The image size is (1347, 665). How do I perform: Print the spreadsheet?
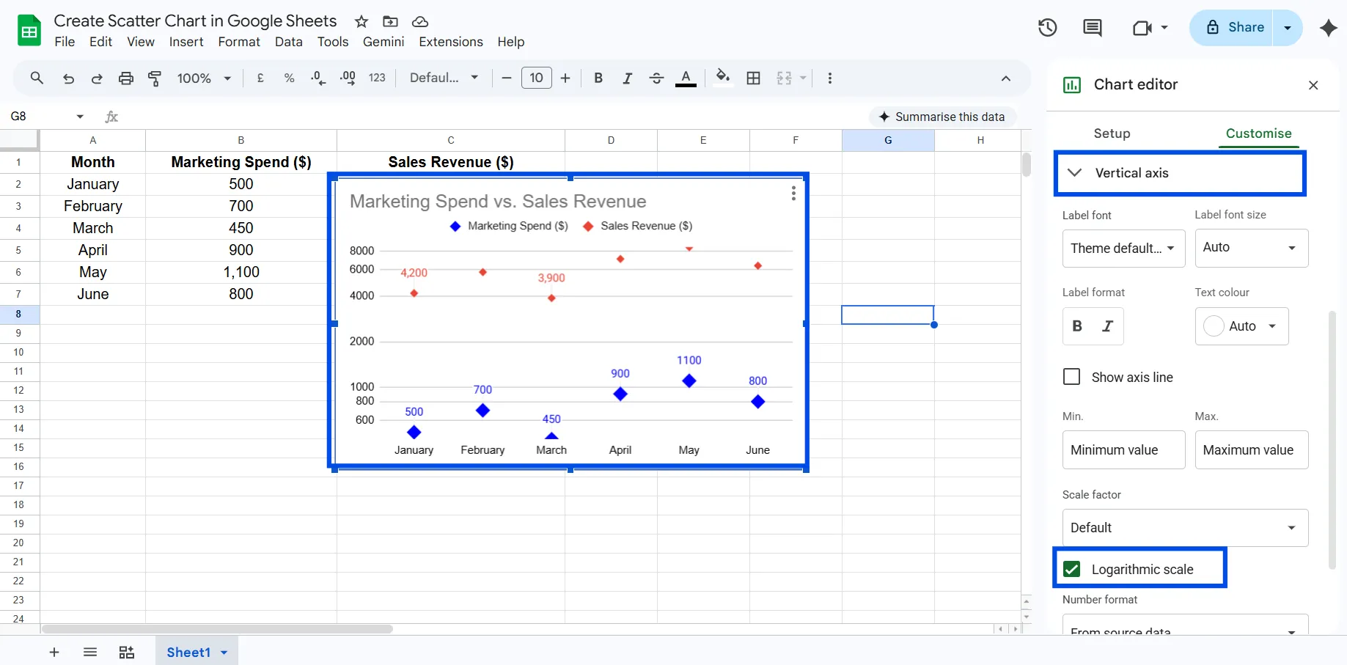tap(126, 78)
